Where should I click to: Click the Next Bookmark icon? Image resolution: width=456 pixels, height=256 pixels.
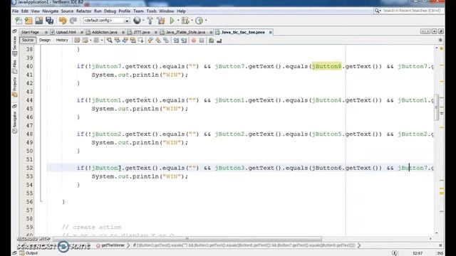[x=158, y=41]
